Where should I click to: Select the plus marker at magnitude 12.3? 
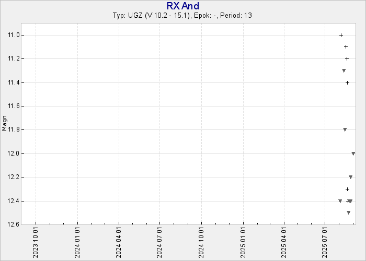[x=347, y=189]
